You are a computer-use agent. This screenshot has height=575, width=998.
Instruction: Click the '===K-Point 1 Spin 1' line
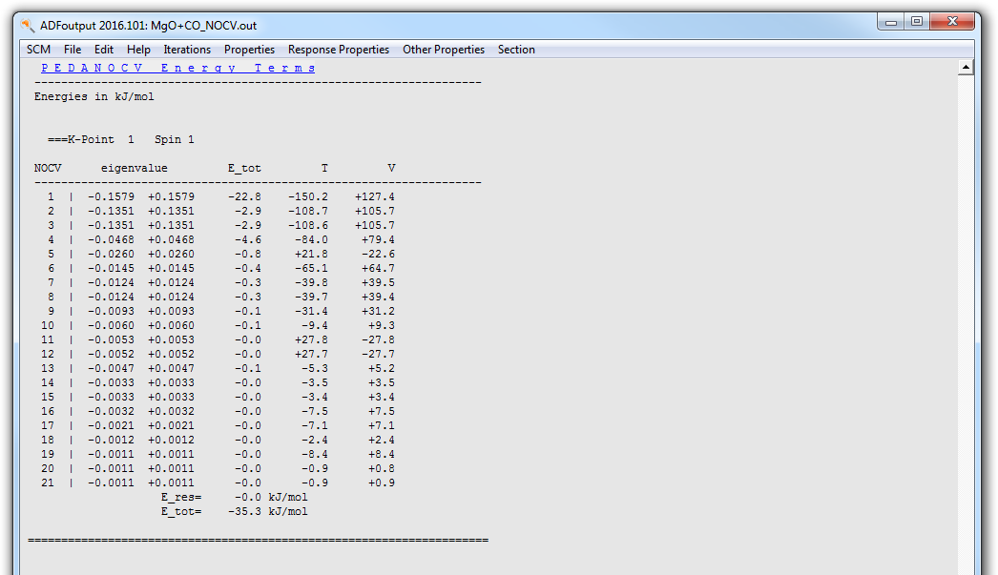coord(121,140)
